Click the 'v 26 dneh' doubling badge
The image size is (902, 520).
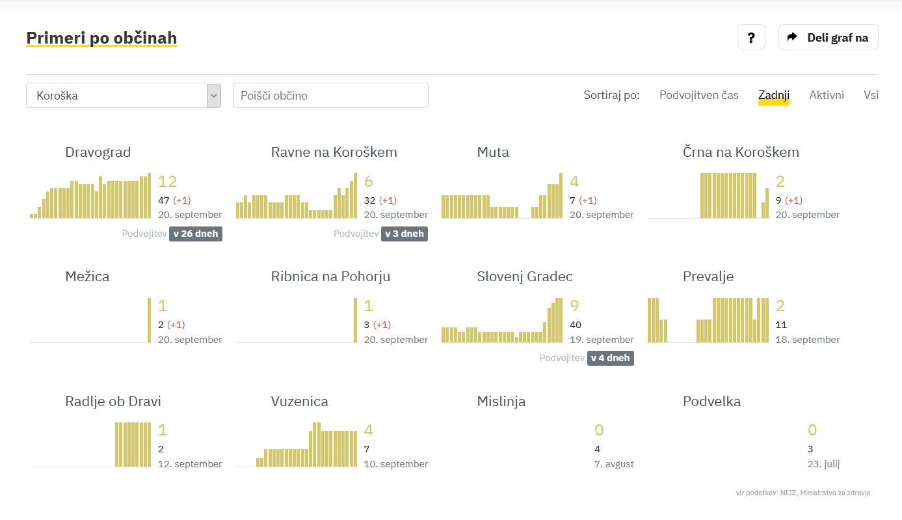pyautogui.click(x=195, y=234)
